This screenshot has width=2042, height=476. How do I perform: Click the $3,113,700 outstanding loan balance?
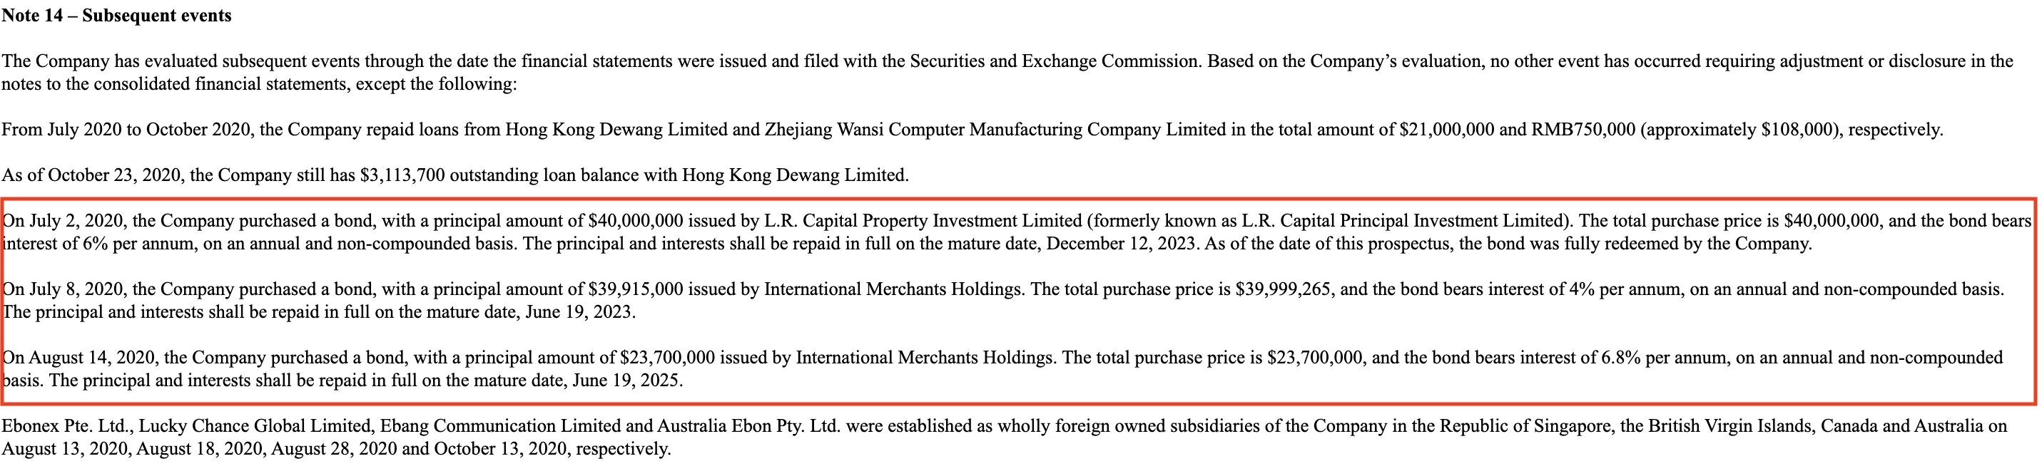[x=402, y=175]
